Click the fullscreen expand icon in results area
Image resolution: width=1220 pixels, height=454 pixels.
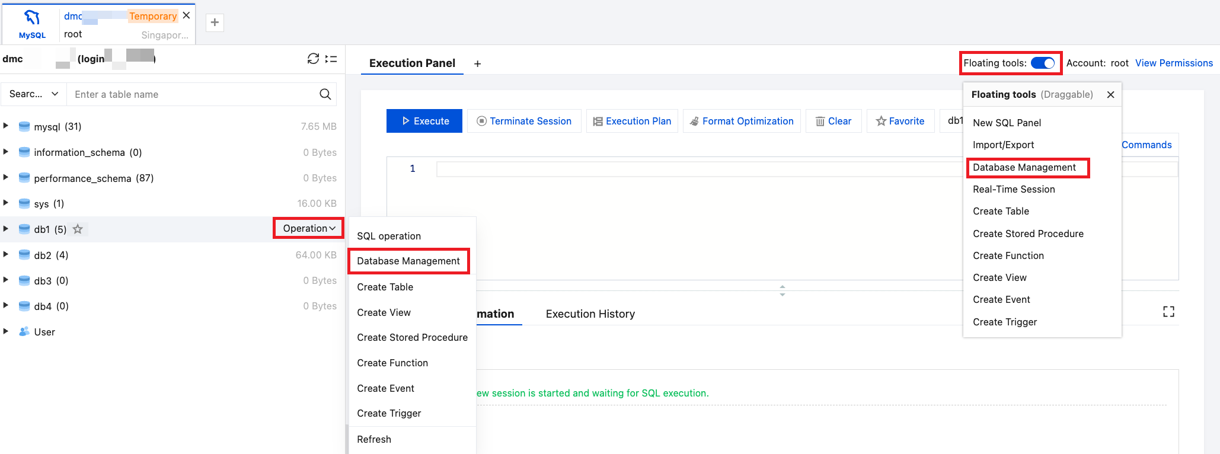click(x=1168, y=312)
